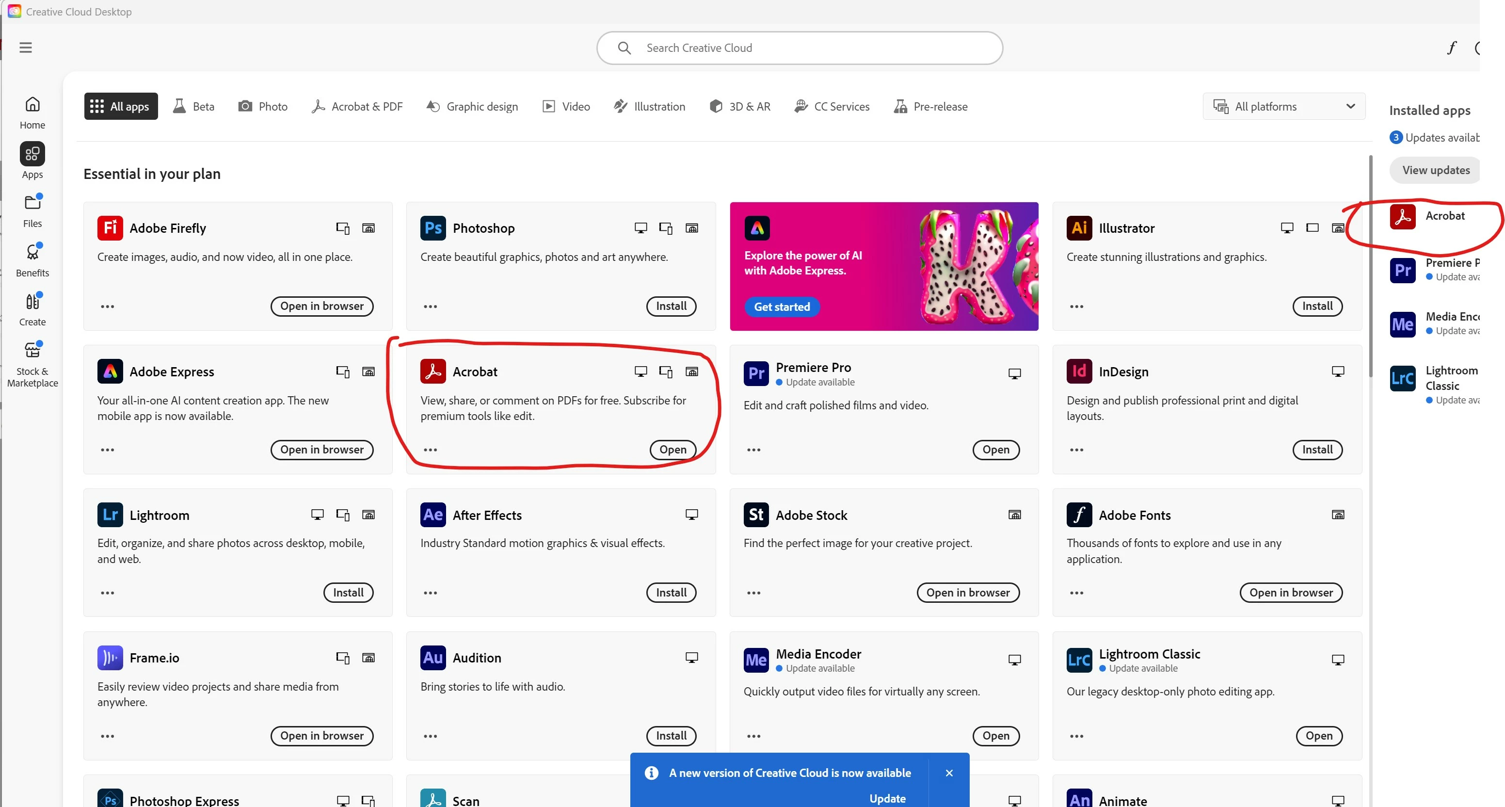Open the All platforms dropdown

[1283, 106]
